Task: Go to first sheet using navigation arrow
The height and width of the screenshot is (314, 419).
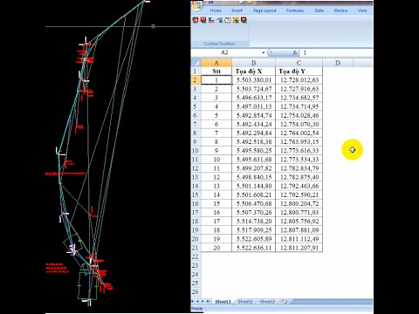Action: point(193,302)
